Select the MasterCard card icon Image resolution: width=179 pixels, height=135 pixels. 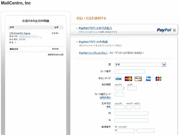(128, 79)
